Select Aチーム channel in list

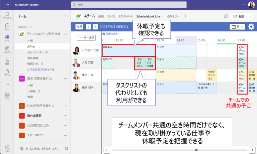pyautogui.click(x=42, y=46)
